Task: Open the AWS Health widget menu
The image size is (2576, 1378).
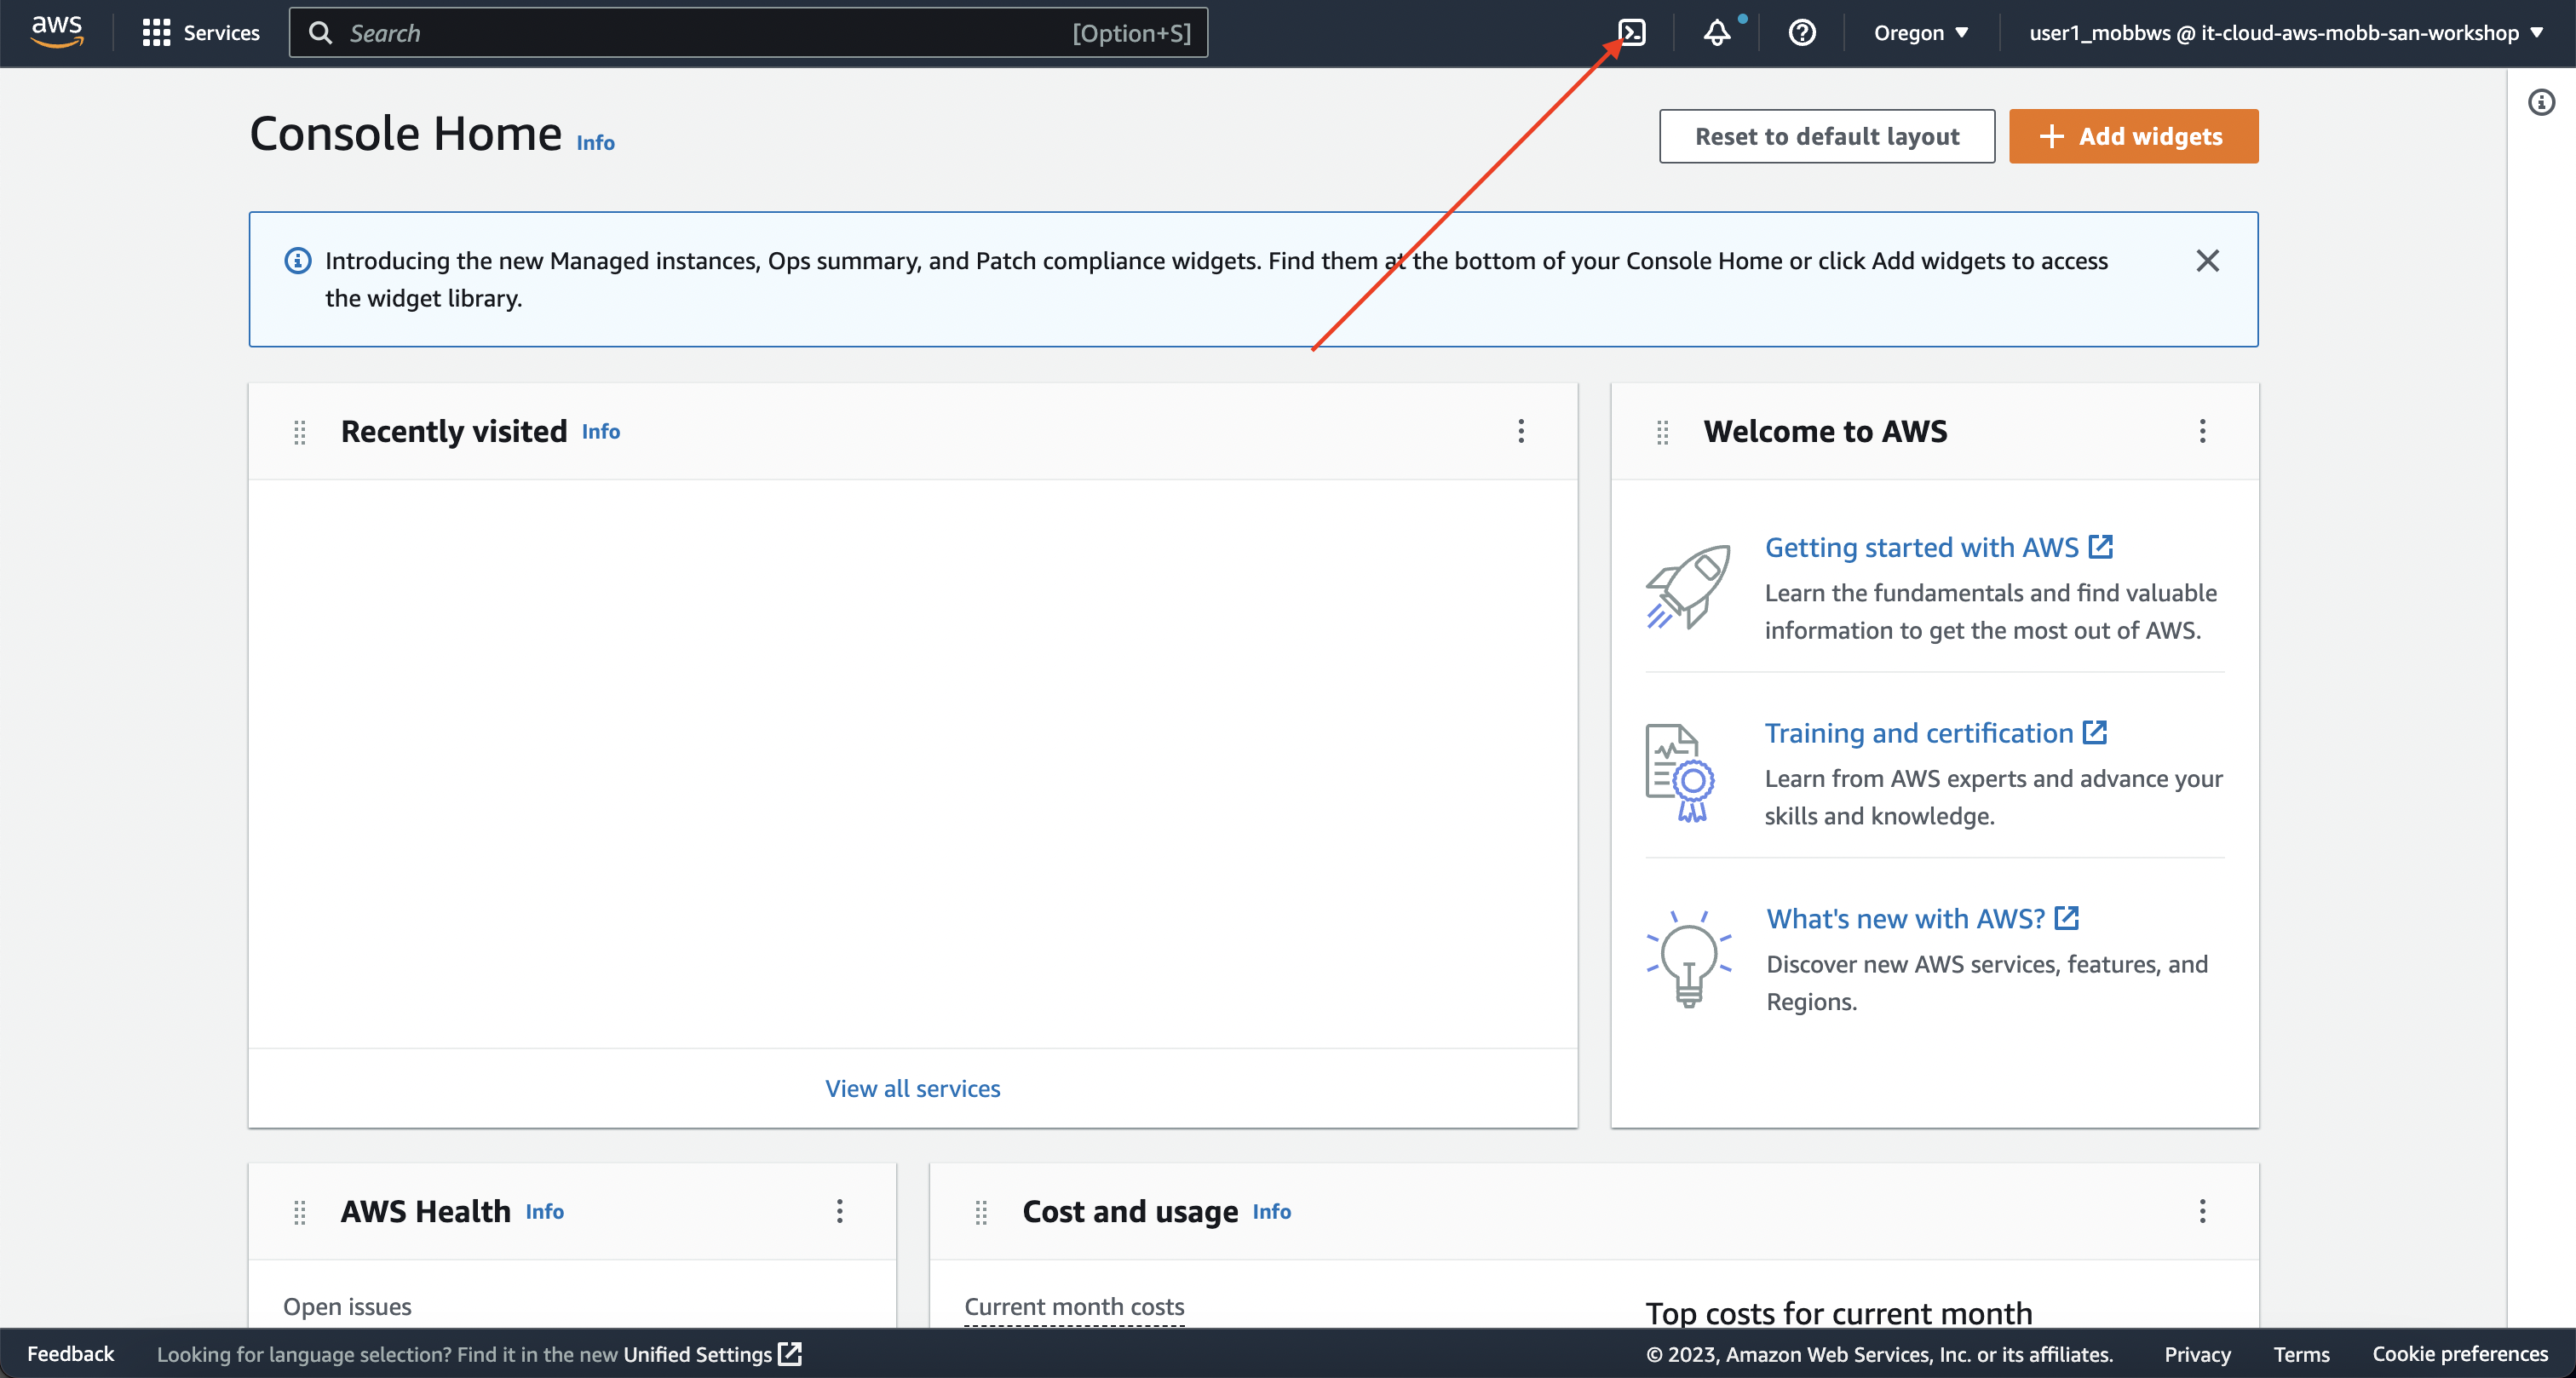Action: [839, 1211]
